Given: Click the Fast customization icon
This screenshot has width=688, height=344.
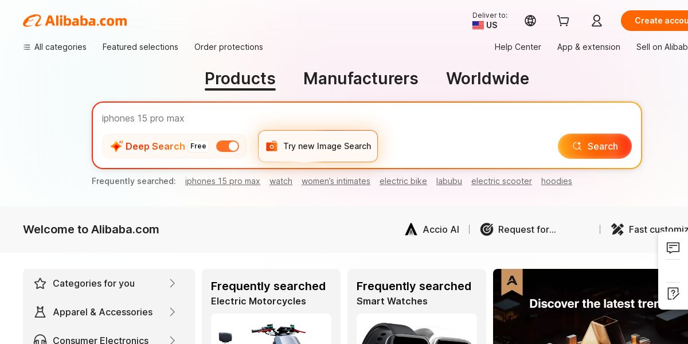Looking at the screenshot, I should (617, 229).
